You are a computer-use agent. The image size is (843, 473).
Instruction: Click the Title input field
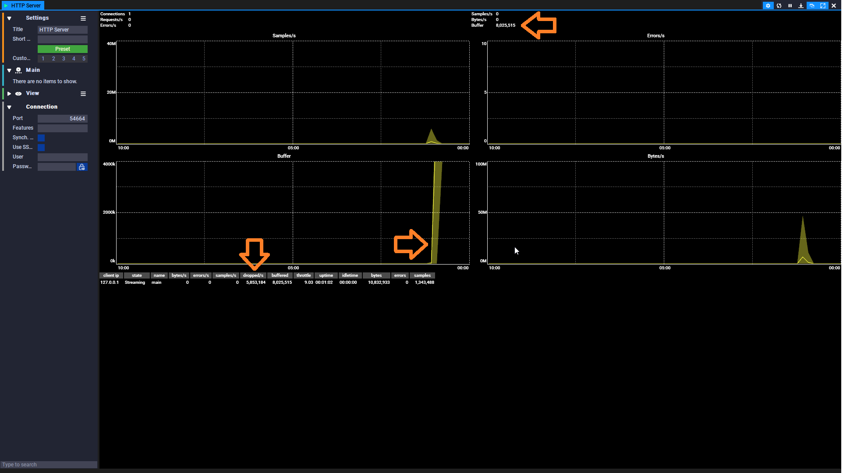(63, 30)
